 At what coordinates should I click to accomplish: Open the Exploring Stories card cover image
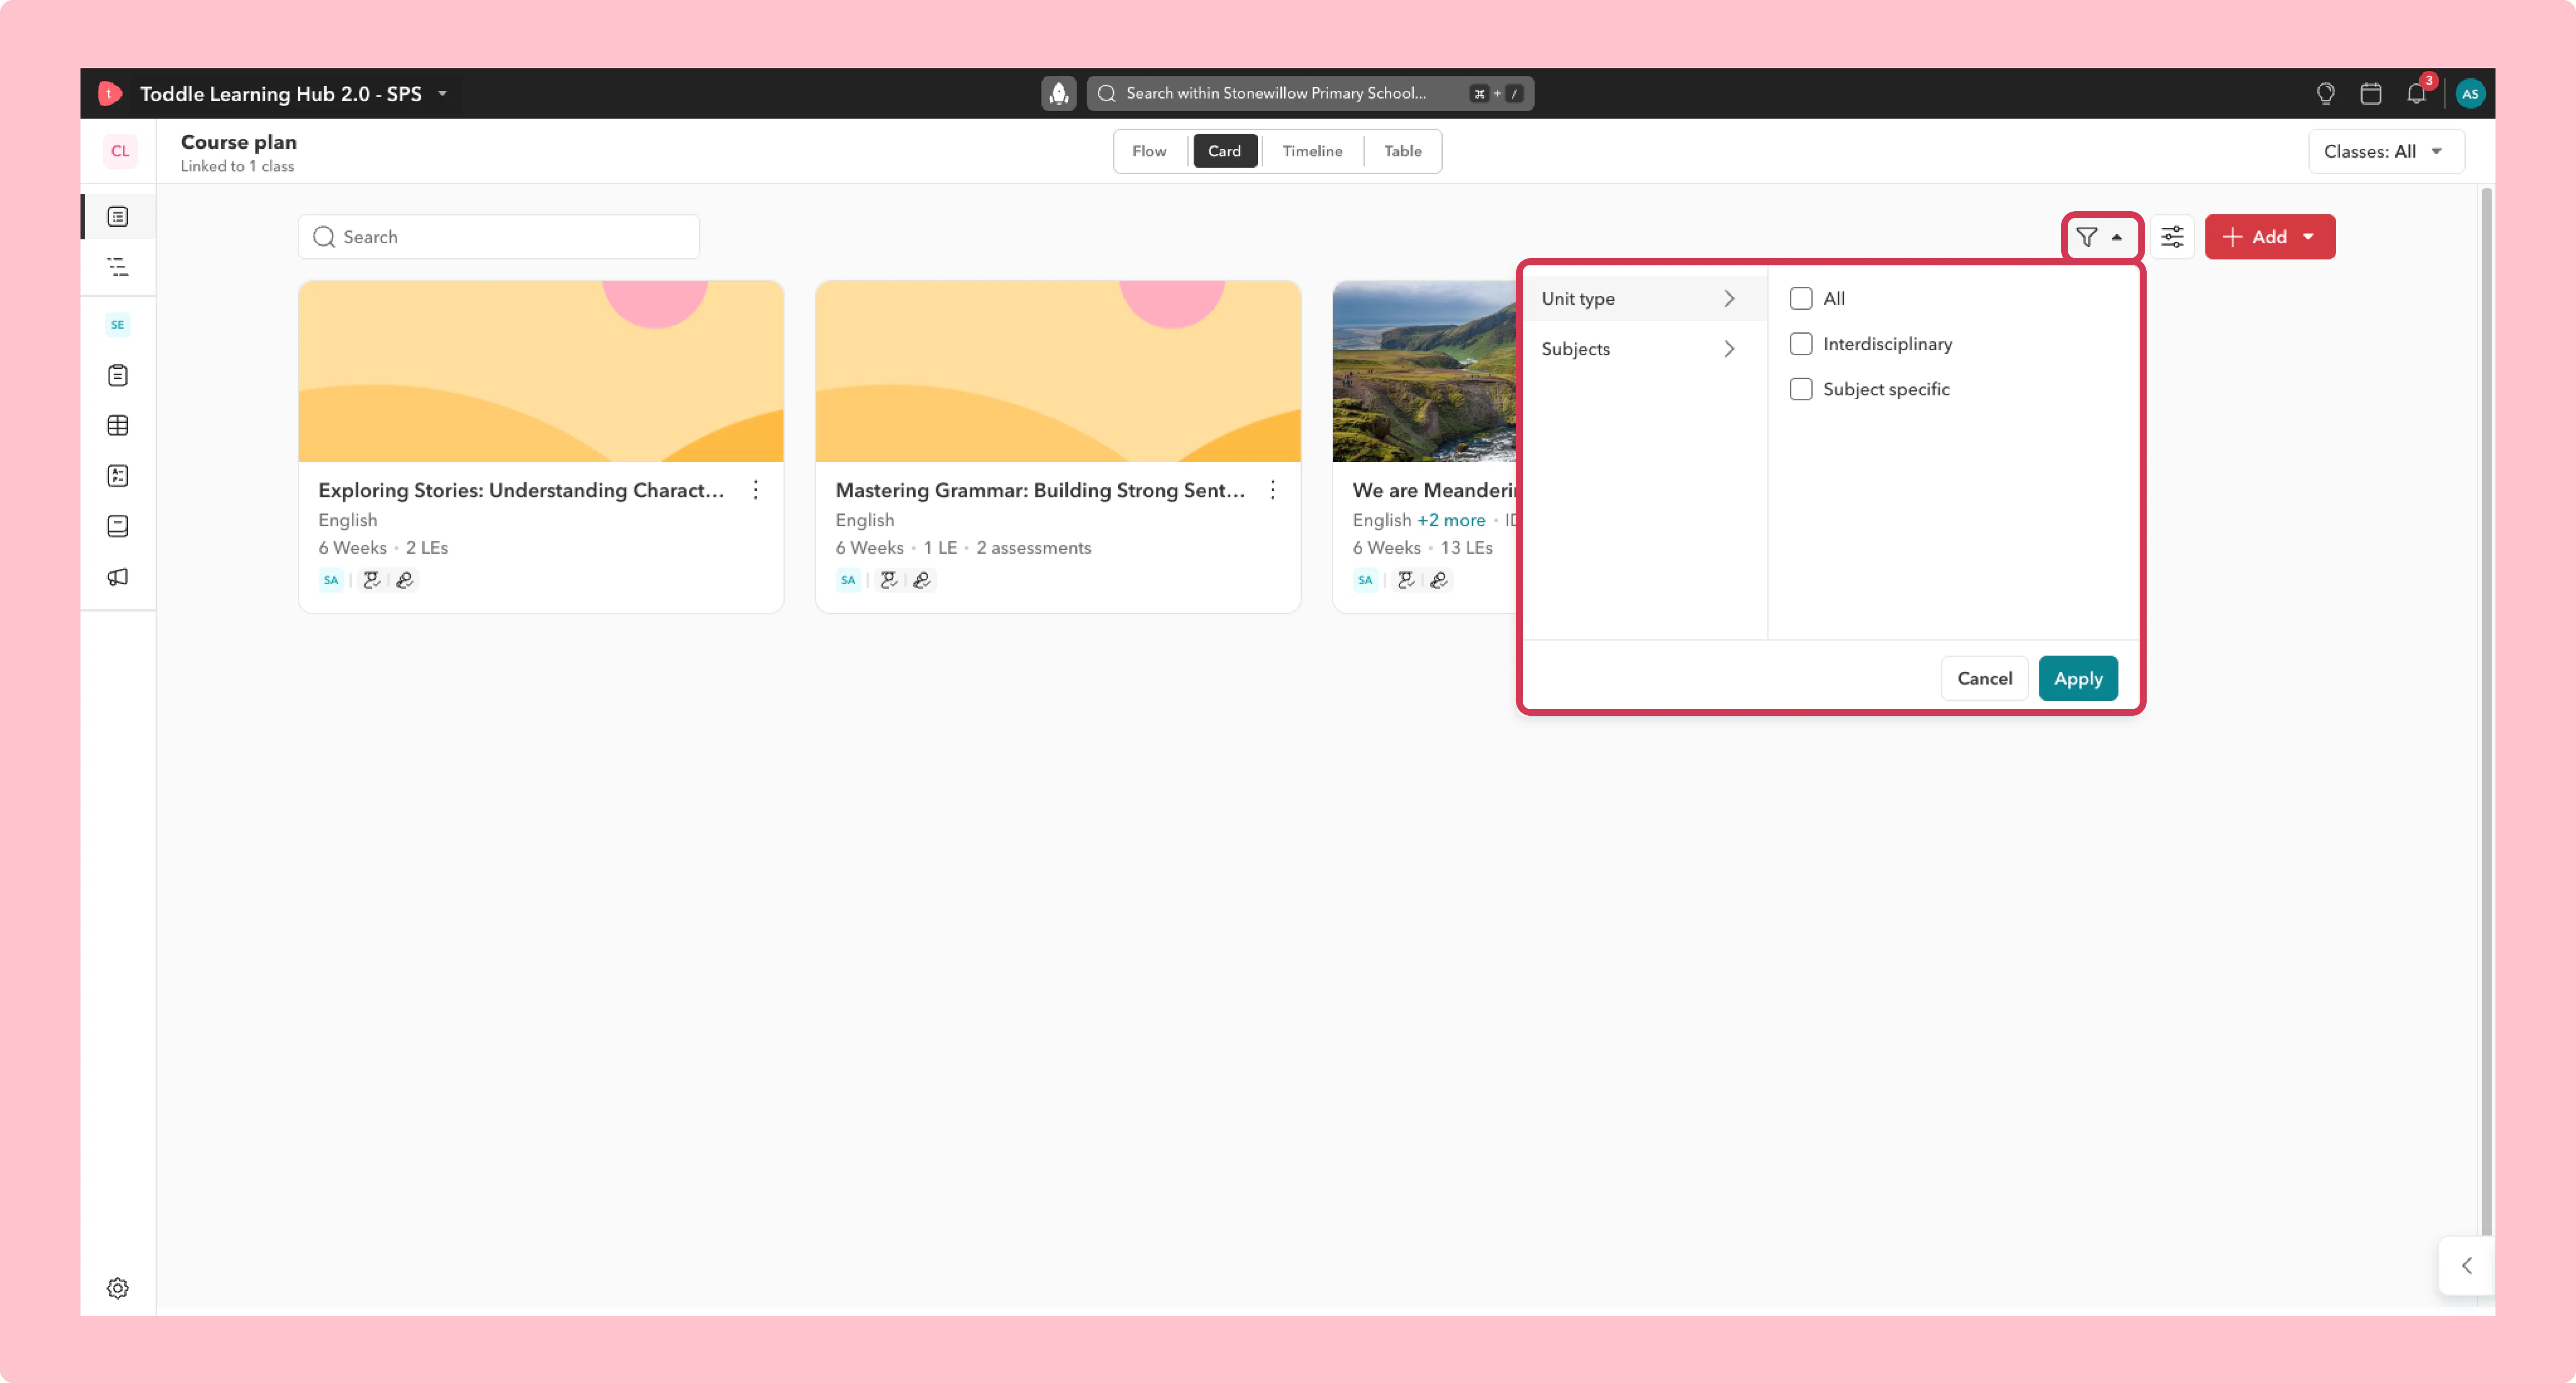(541, 371)
